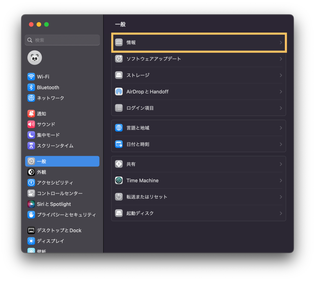Click the 通知 bell icon
The width and height of the screenshot is (315, 281).
31,114
